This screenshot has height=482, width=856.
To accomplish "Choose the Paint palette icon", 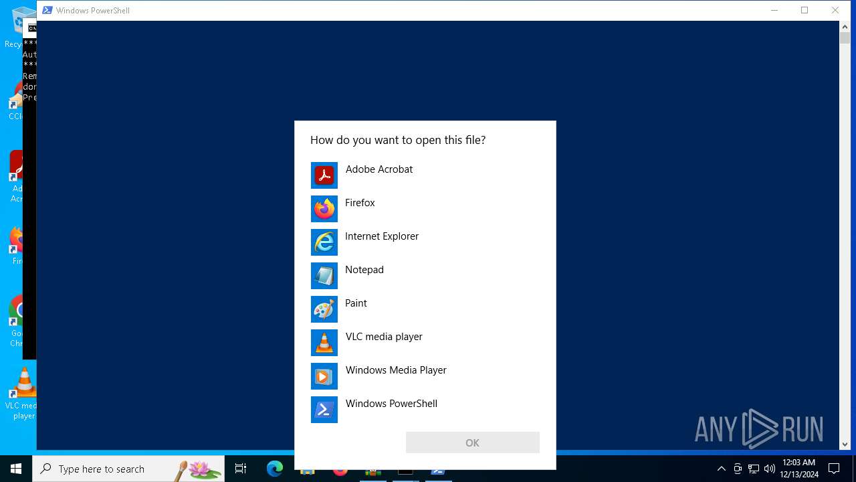I will coord(324,309).
